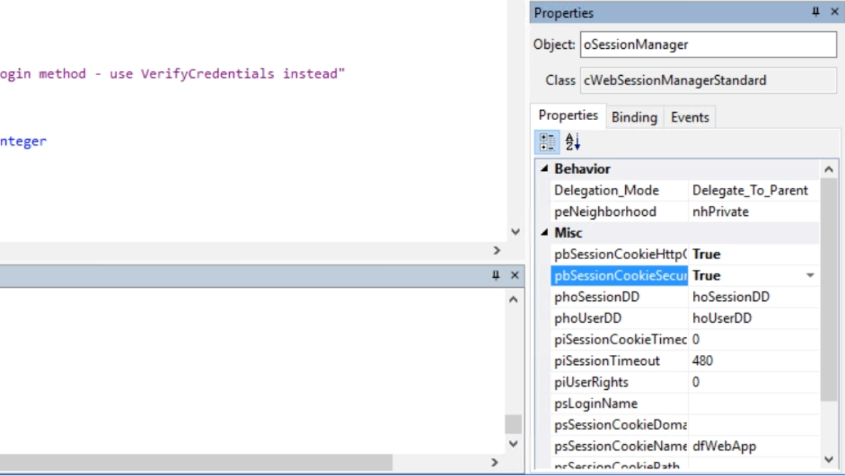The height and width of the screenshot is (475, 845).
Task: Select the Properties tab
Action: click(568, 115)
